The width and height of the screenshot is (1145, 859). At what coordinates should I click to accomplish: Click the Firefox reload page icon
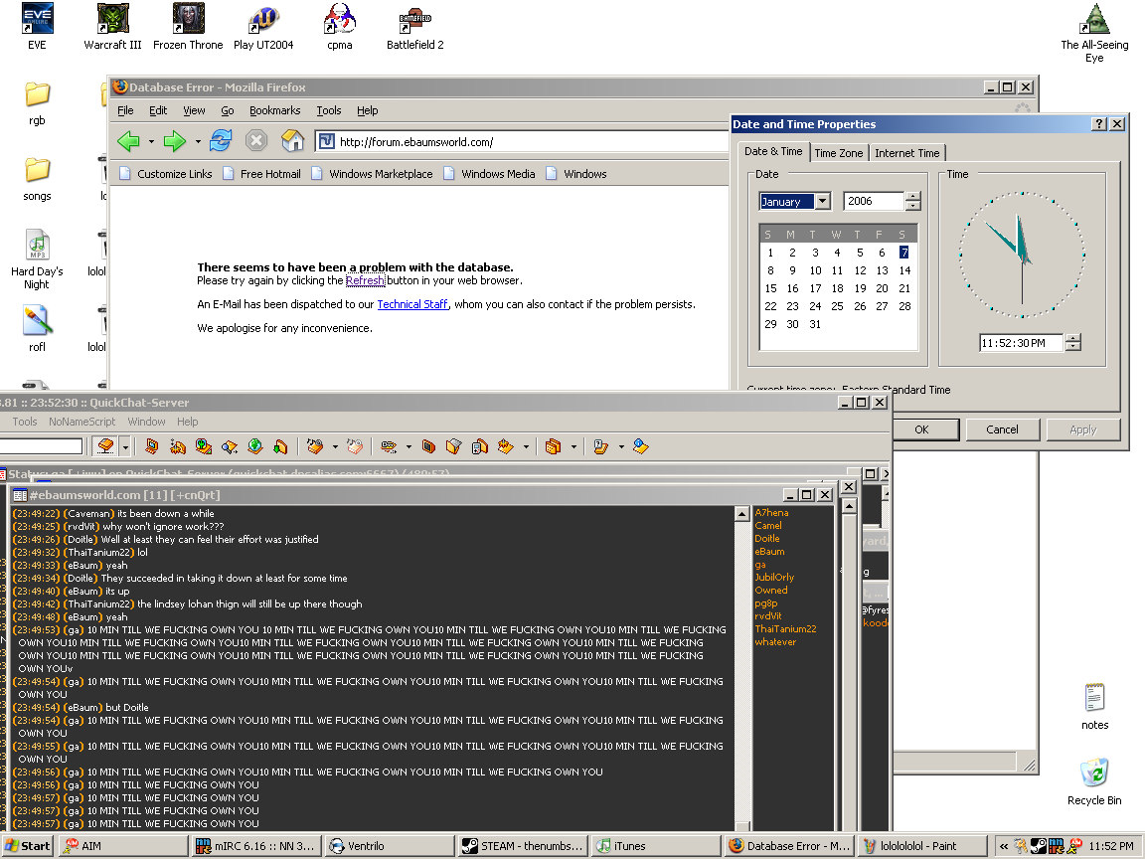[x=221, y=141]
